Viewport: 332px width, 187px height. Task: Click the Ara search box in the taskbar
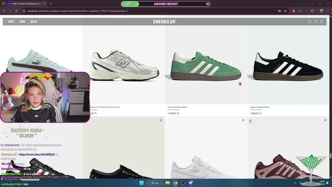pyautogui.click(x=155, y=183)
